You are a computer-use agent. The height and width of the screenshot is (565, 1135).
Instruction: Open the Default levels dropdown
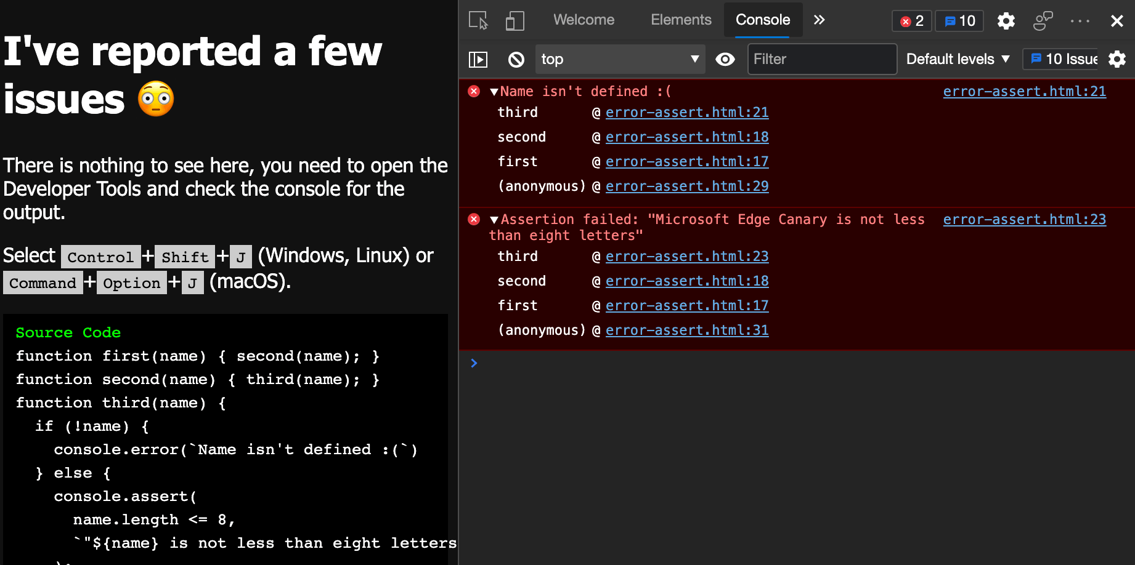pos(956,59)
